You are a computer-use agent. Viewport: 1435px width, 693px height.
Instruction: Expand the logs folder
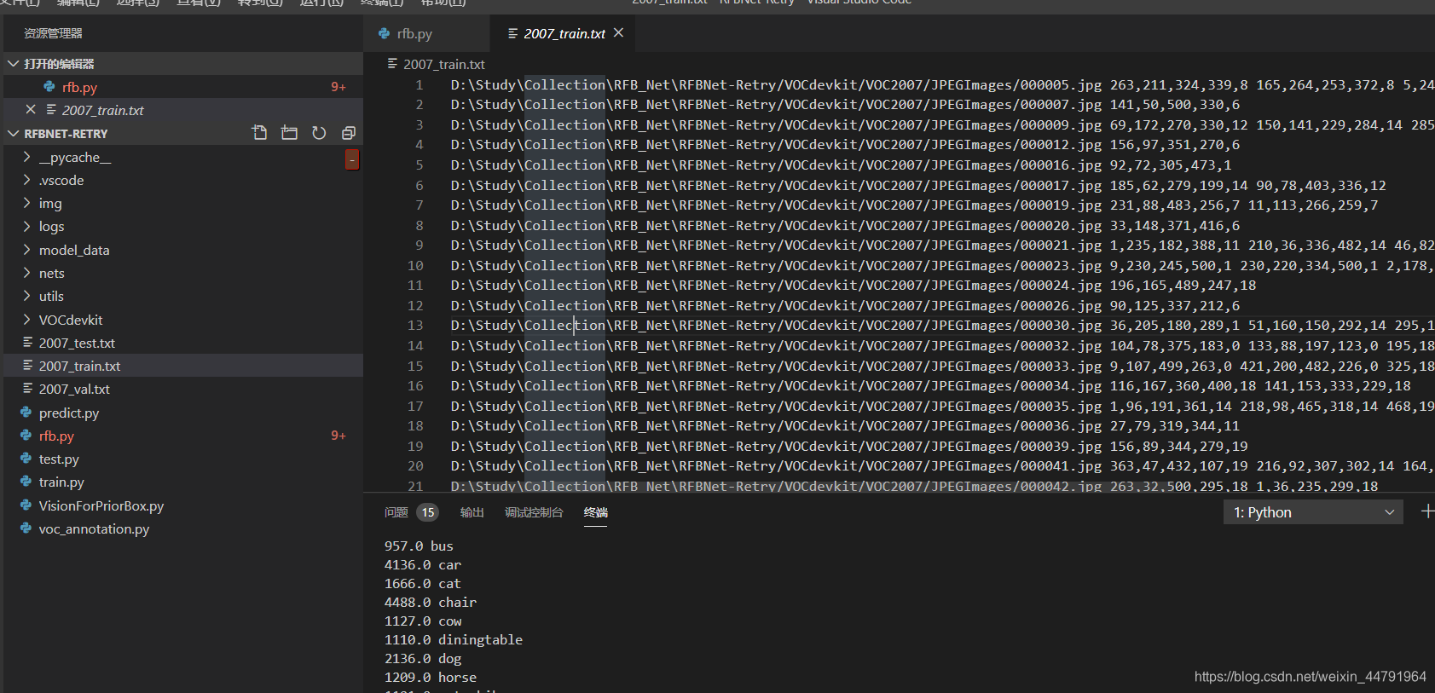183,227
